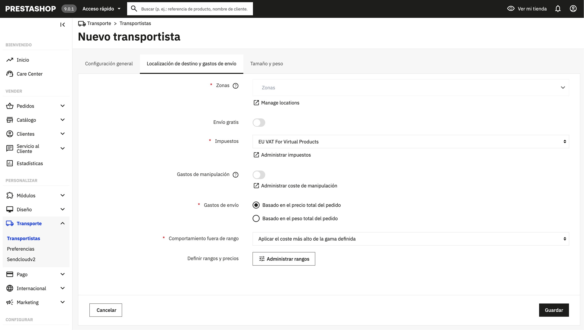
Task: Expand the Catálogo menu chevron
Action: 63,120
